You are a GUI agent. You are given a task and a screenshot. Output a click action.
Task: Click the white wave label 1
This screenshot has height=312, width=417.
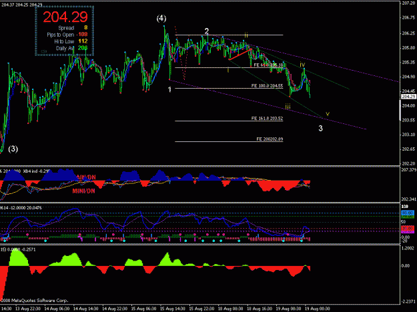point(170,89)
